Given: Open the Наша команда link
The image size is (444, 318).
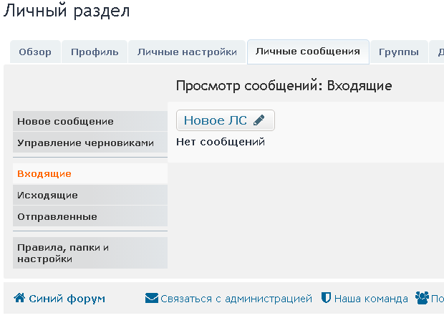Looking at the screenshot, I should 370,299.
